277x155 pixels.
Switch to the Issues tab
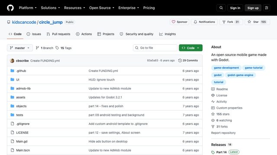[x=34, y=34]
